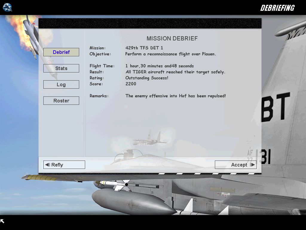Click rating 'Outstanding Success!'
The height and width of the screenshot is (230, 306).
[x=147, y=78]
